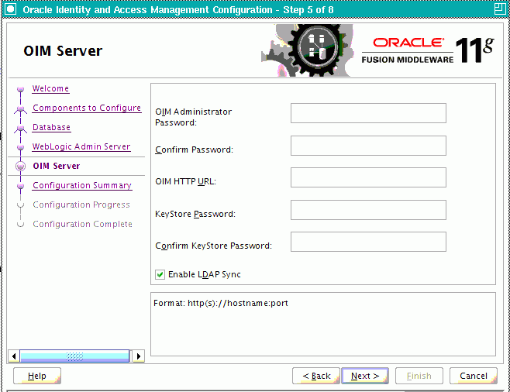This screenshot has height=392, width=510.
Task: Click the navigation pane horizontal scrollbar thumb
Action: click(x=74, y=356)
